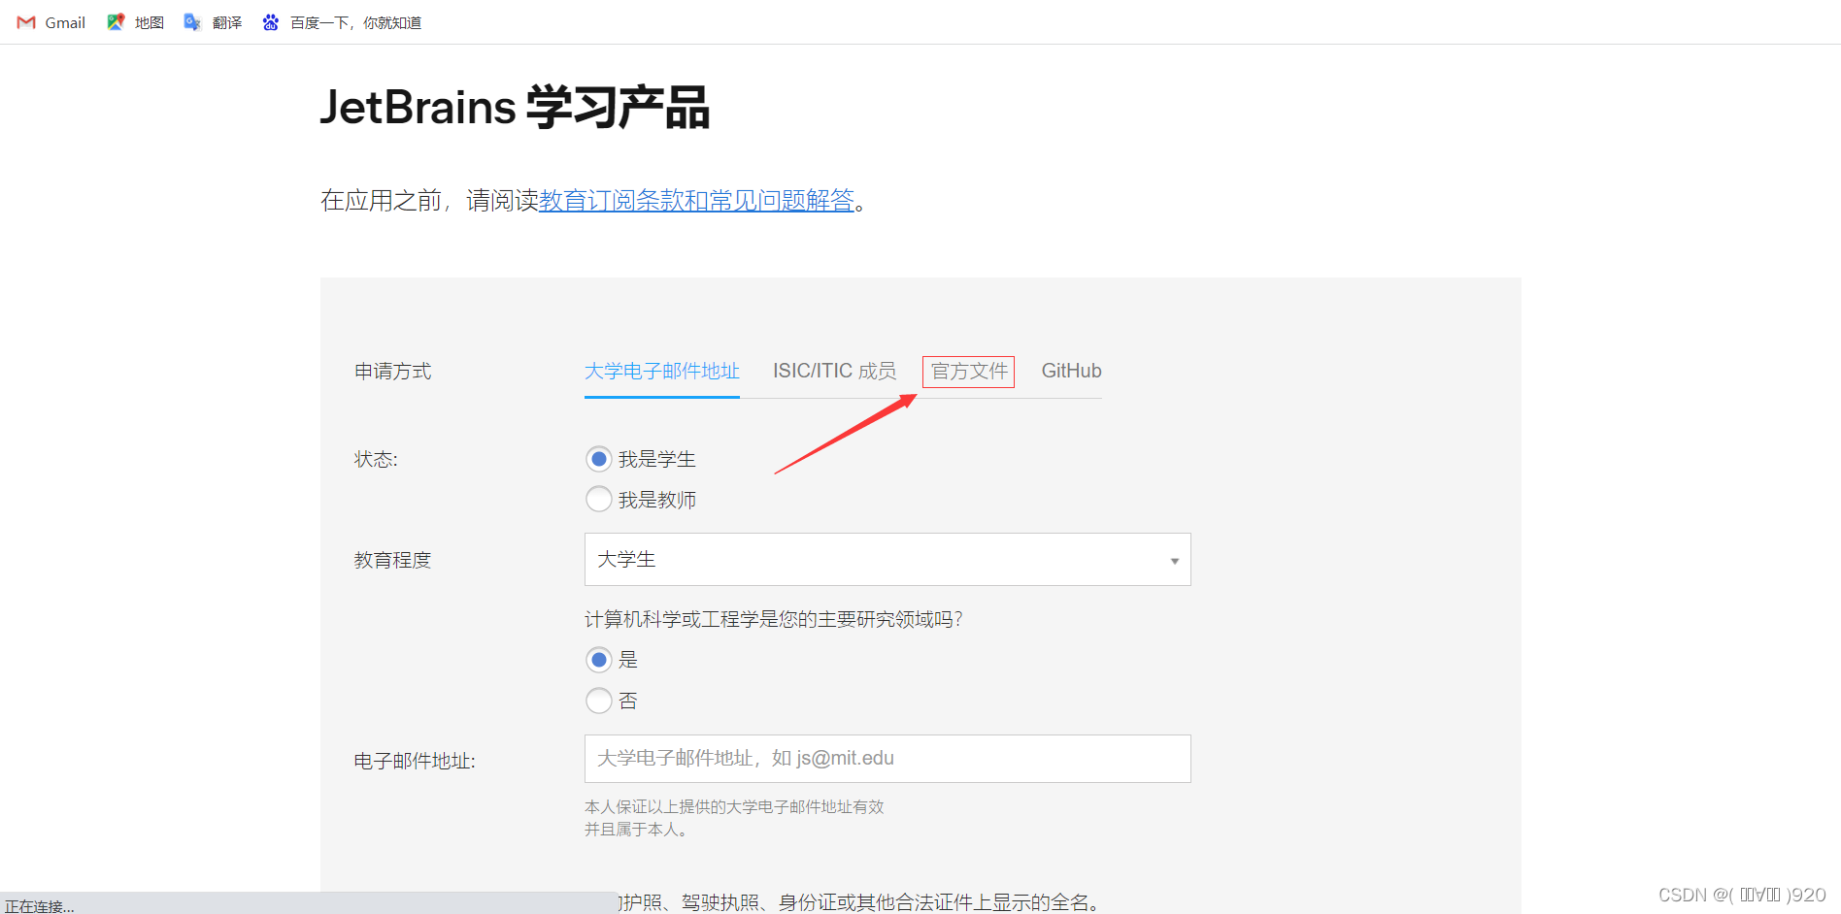Click the 地图 bookmark label
1841x914 pixels.
(x=149, y=22)
